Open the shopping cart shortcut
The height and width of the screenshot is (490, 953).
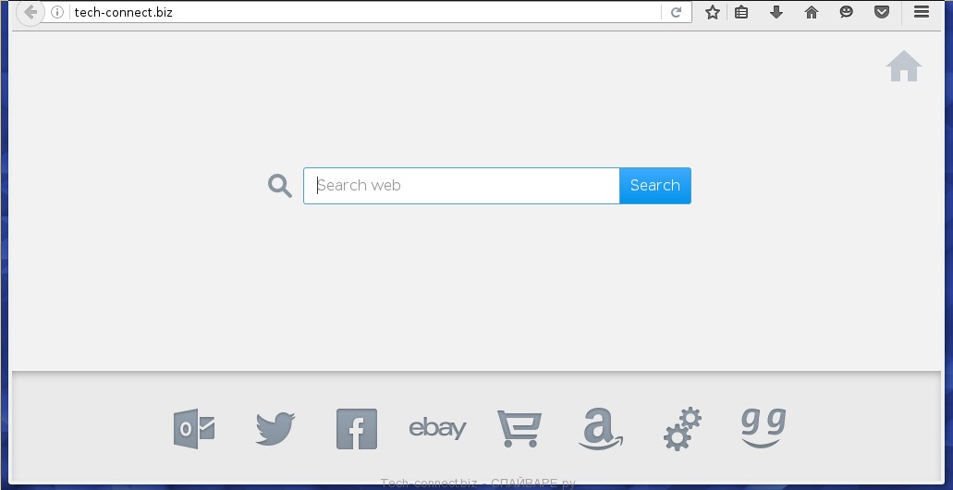point(519,429)
